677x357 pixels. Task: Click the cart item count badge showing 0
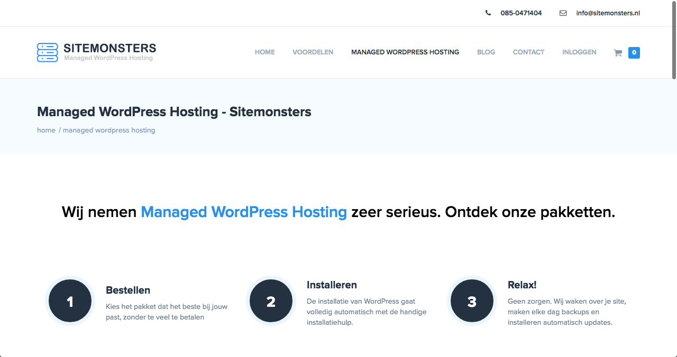click(634, 53)
